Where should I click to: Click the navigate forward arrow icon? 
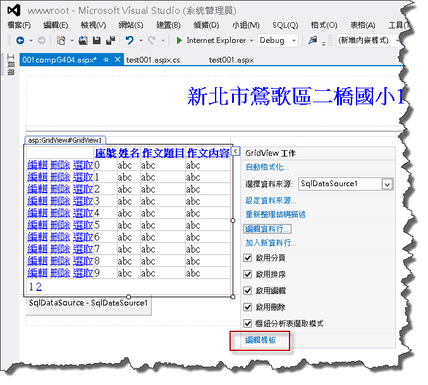(42, 40)
